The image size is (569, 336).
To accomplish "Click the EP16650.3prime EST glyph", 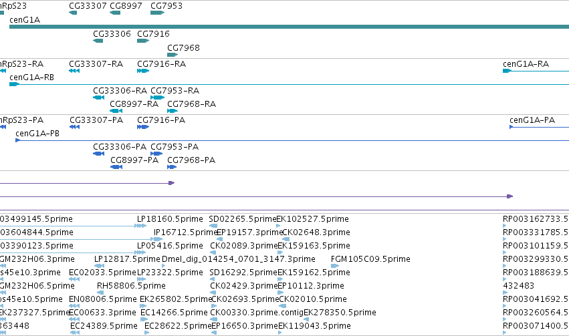I will (x=214, y=333).
